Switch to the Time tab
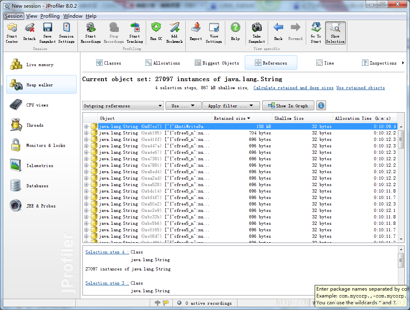 coord(325,63)
